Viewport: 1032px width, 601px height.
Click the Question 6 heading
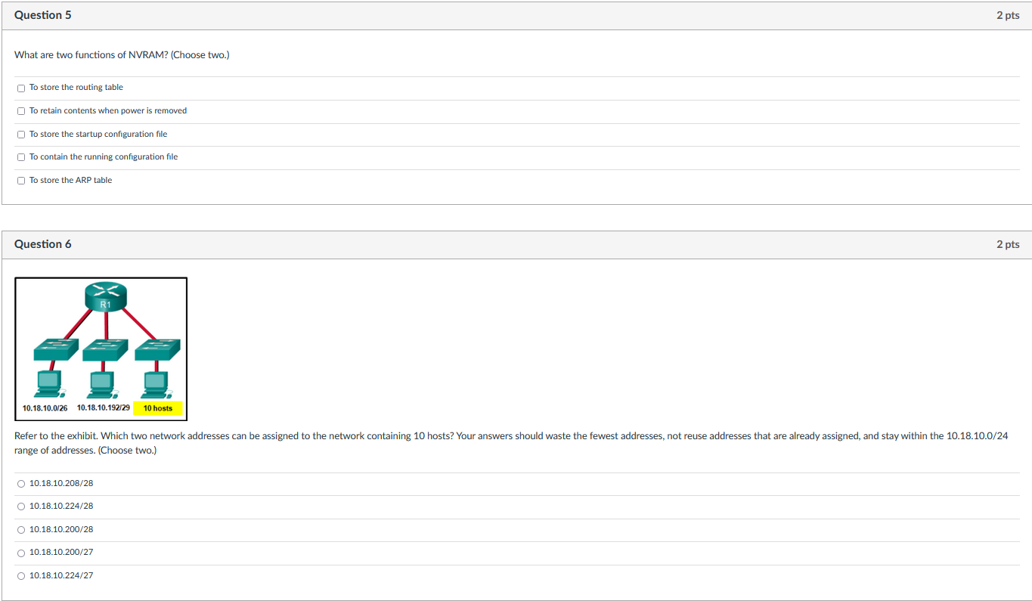tap(43, 244)
